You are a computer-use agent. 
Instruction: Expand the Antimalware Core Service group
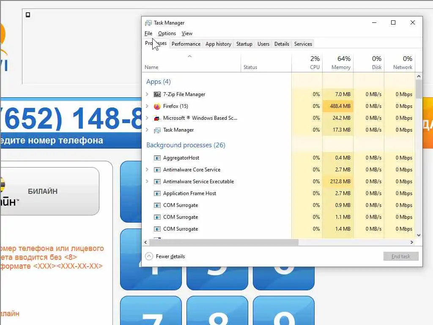point(147,170)
